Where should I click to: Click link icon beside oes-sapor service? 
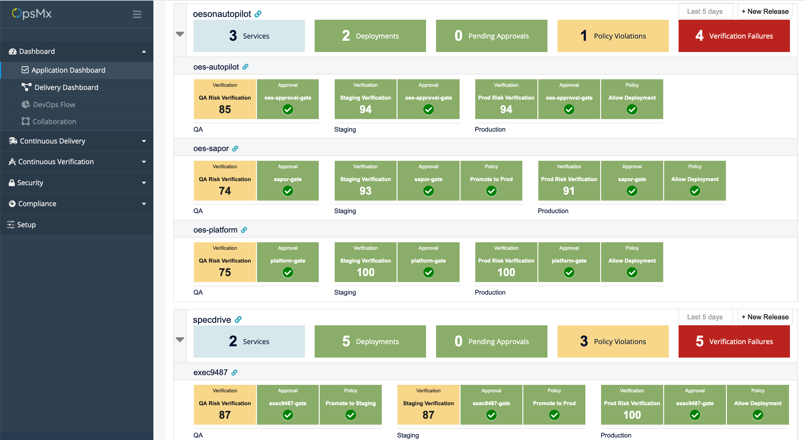[x=235, y=149]
